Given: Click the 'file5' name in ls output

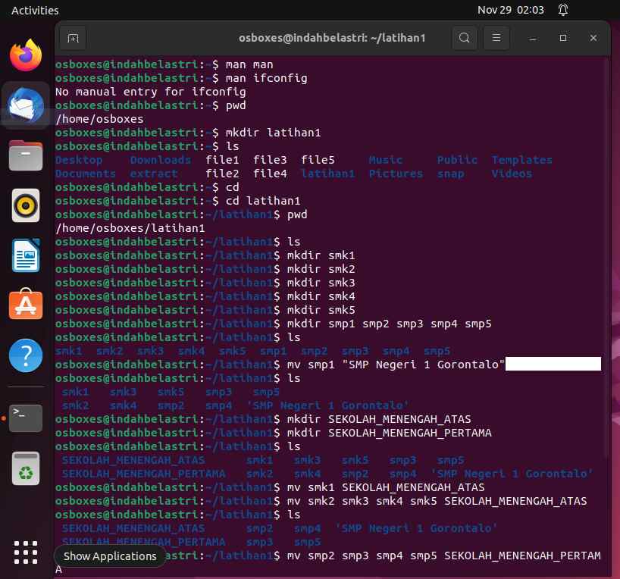Looking at the screenshot, I should [x=318, y=160].
